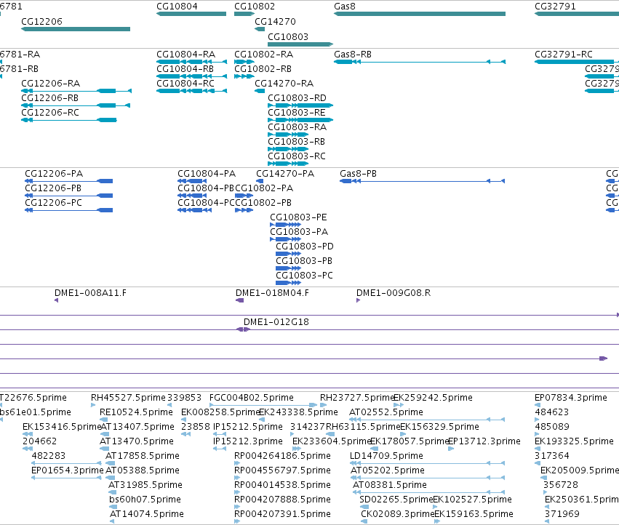
Task: Select transcript Gas8-RB
Action: [x=420, y=62]
